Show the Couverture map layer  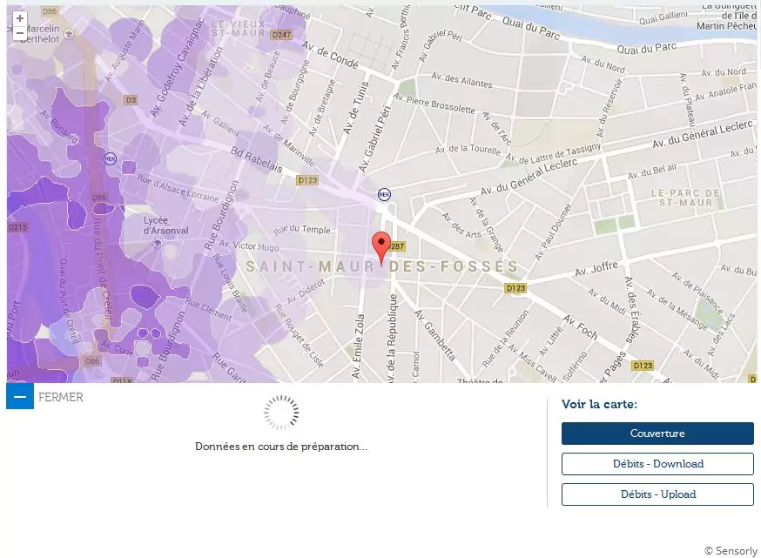click(x=657, y=434)
